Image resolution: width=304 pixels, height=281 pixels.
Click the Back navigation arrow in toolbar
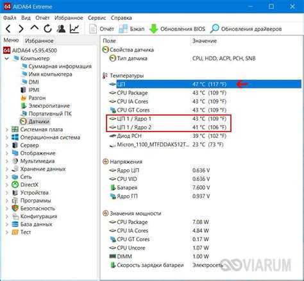click(x=8, y=29)
